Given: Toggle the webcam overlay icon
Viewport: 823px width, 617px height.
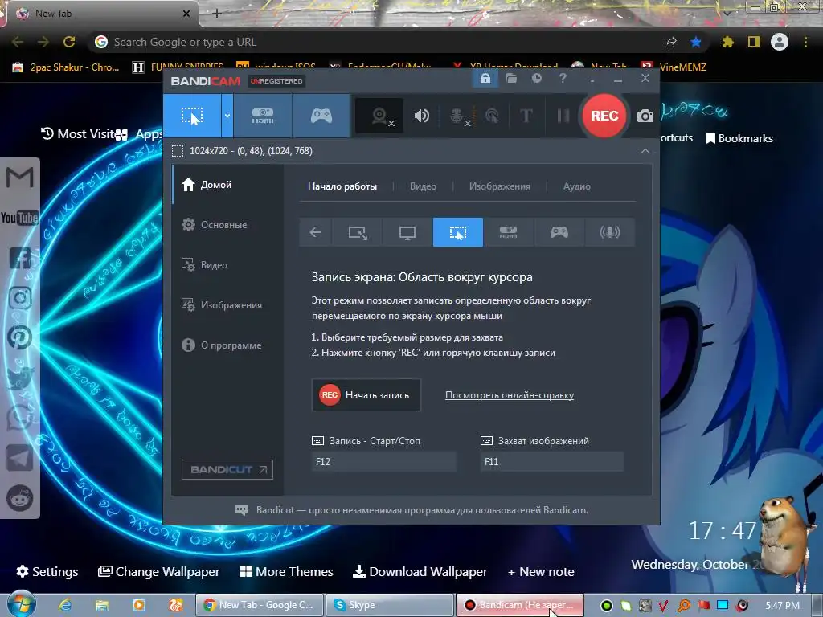Looking at the screenshot, I should 379,116.
